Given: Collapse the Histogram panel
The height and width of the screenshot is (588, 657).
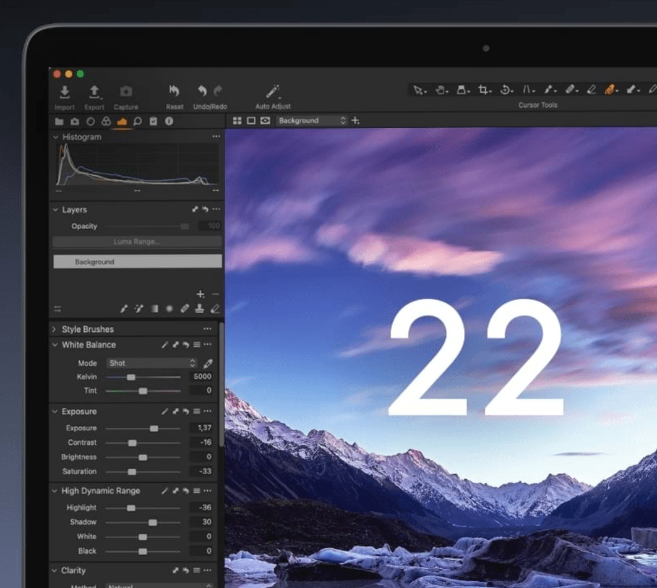Looking at the screenshot, I should point(55,137).
